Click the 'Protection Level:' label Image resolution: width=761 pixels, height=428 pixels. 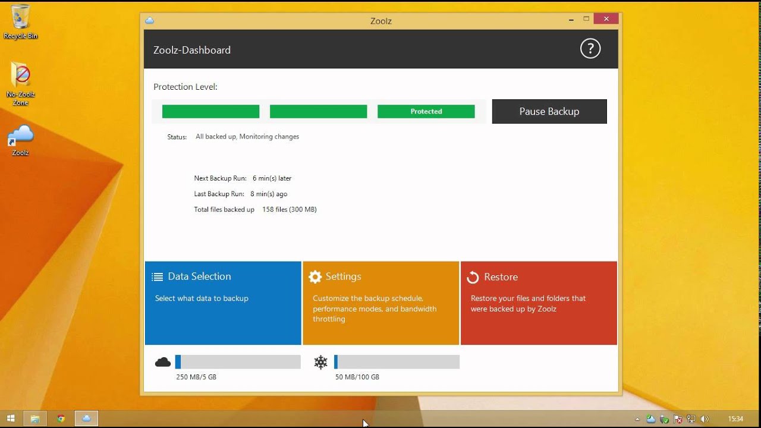[x=185, y=87]
